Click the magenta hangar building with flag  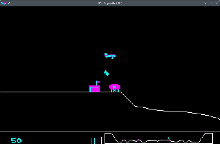tap(94, 86)
